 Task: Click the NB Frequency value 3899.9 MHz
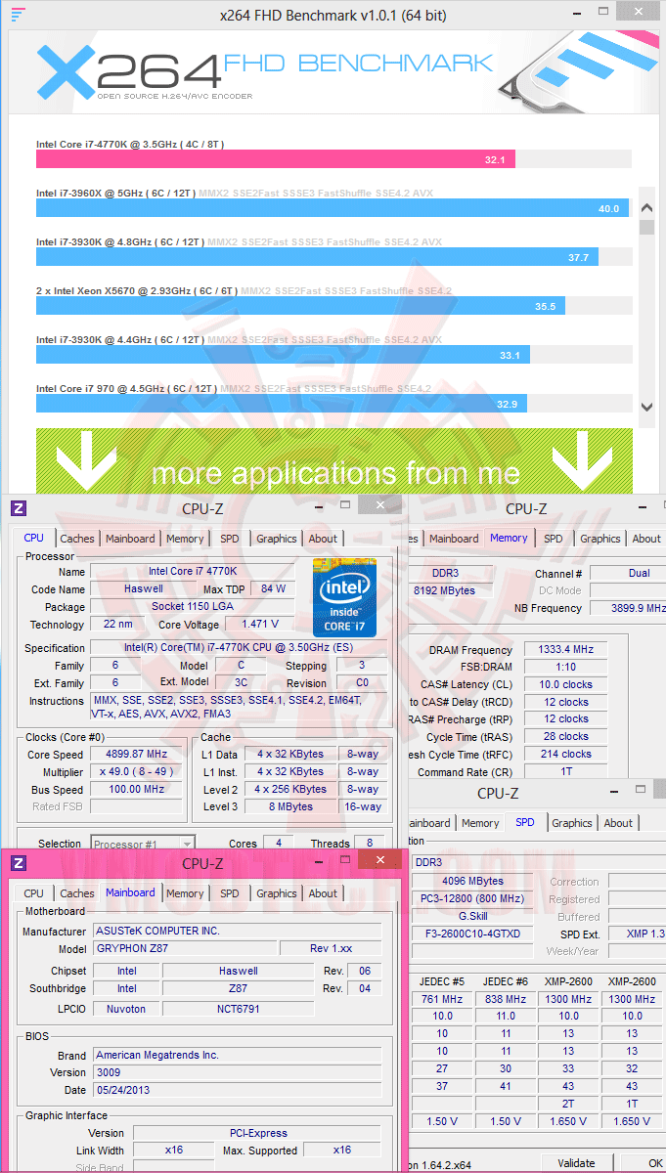tap(627, 608)
